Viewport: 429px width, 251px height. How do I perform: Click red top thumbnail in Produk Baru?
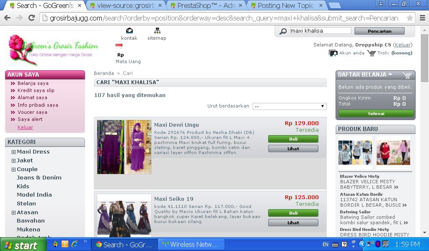click(393, 153)
